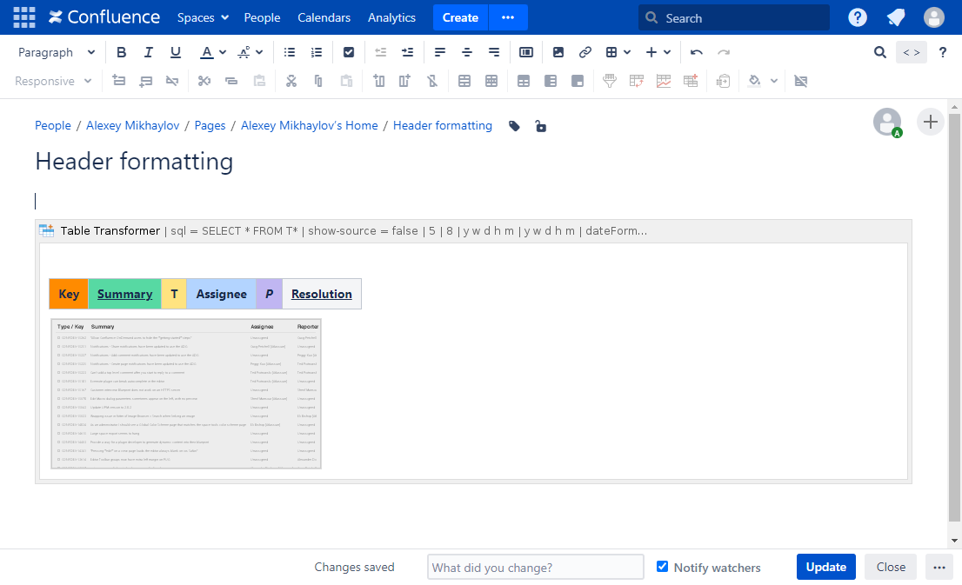
Task: Open notifications icon
Action: click(x=896, y=17)
